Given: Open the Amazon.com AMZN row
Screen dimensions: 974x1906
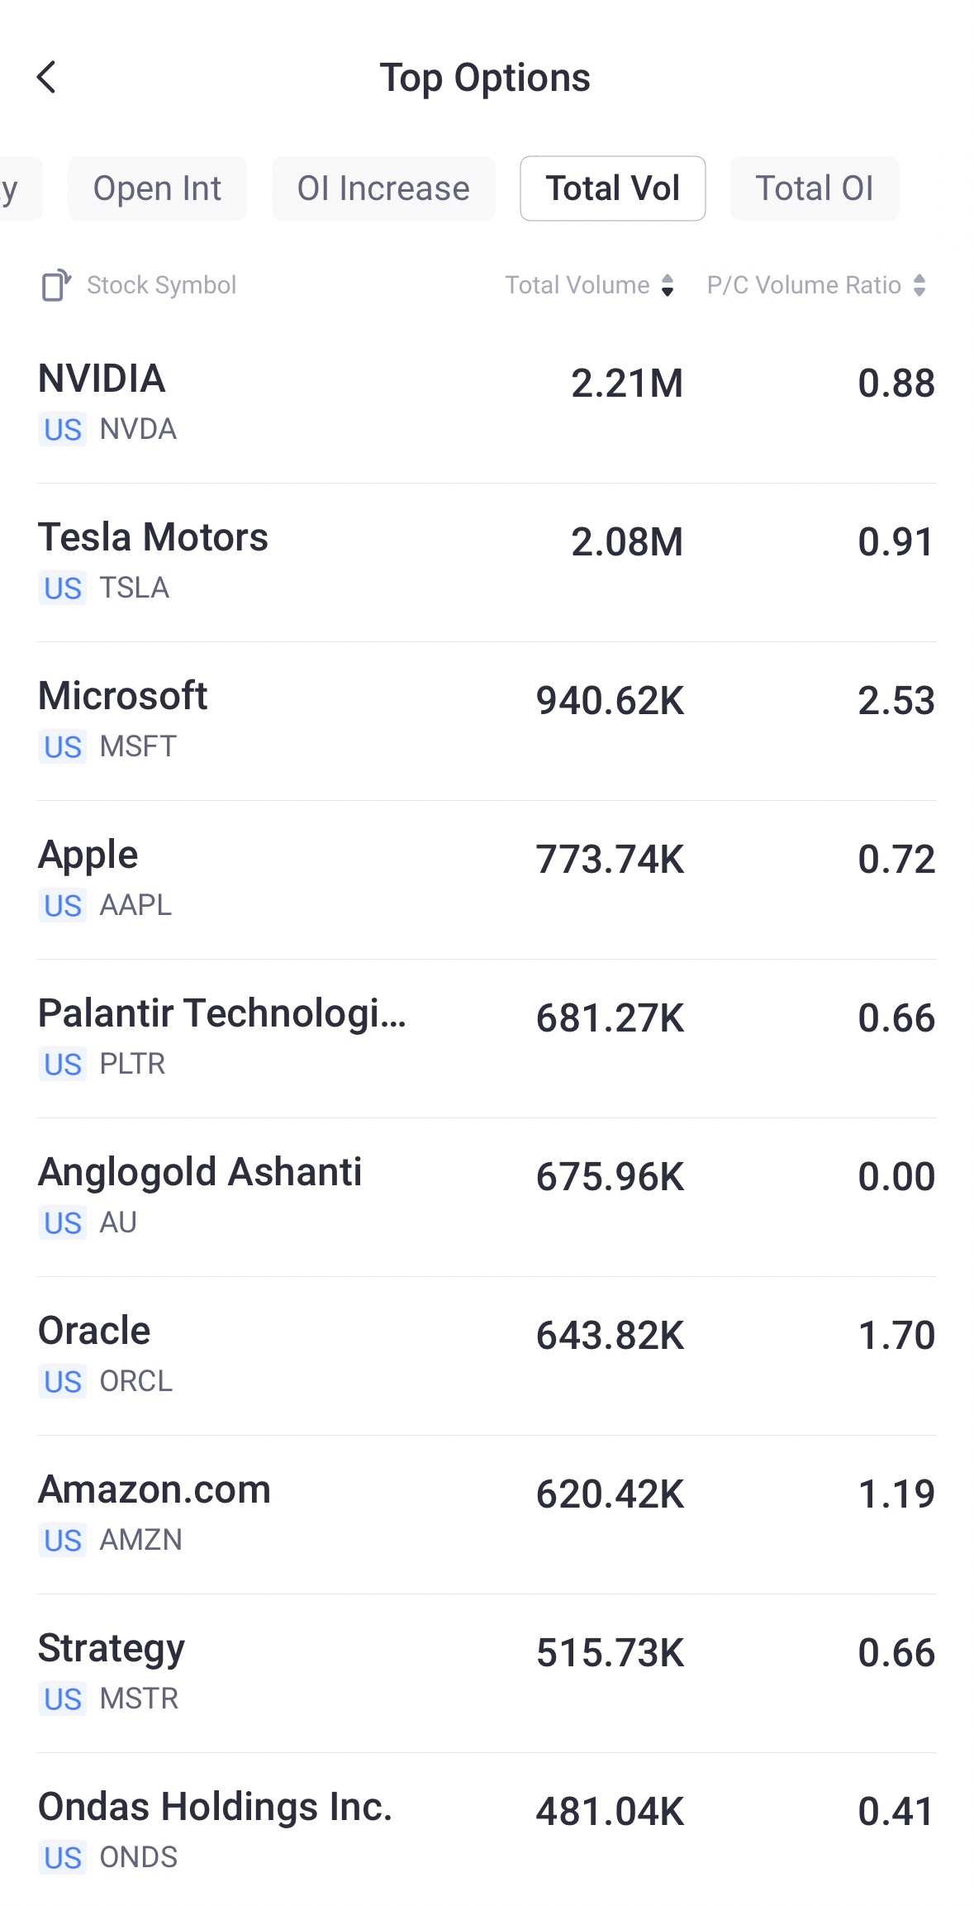Looking at the screenshot, I should [487, 1513].
